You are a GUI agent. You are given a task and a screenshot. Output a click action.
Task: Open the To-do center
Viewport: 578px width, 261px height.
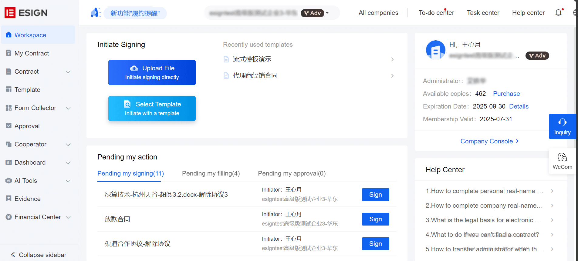(436, 13)
